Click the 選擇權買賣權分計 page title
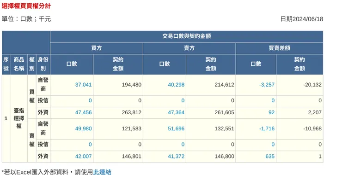 pyautogui.click(x=26, y=6)
